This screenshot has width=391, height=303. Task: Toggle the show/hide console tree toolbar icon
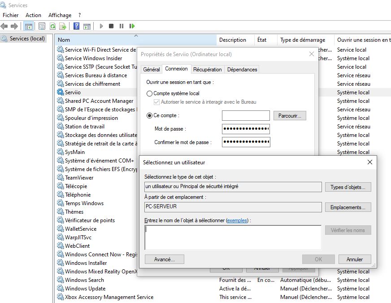coord(28,26)
